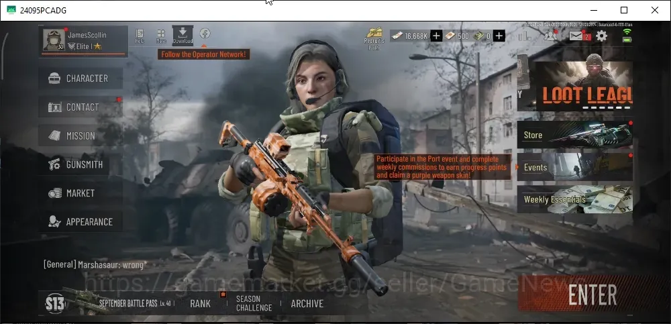671x324 pixels.
Task: Open the GUNSMITH menu
Action: click(81, 164)
